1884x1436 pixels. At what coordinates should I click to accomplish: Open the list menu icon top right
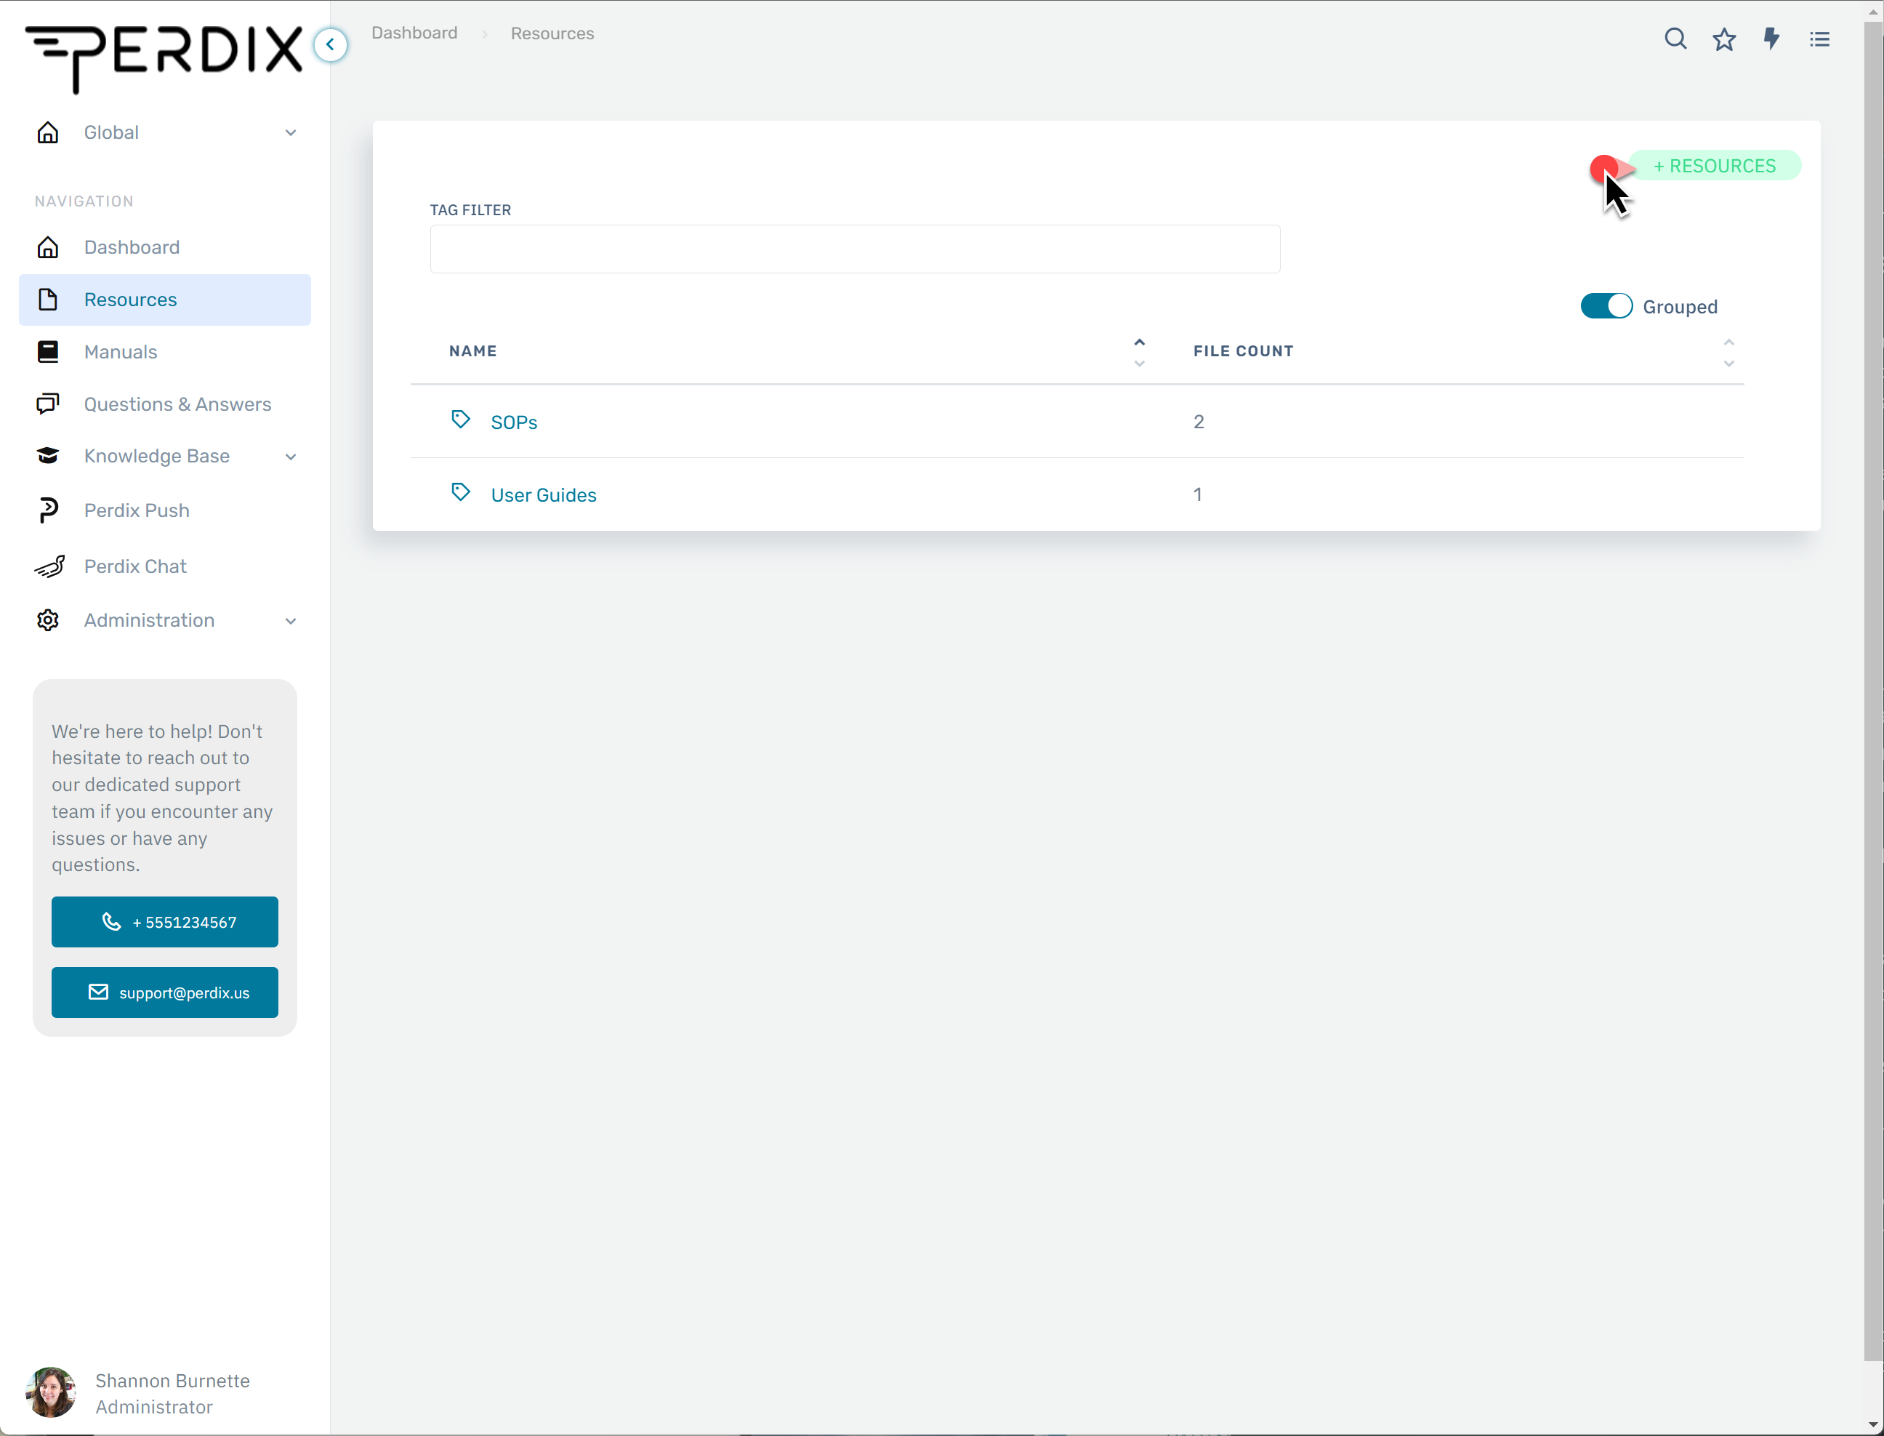(1819, 39)
